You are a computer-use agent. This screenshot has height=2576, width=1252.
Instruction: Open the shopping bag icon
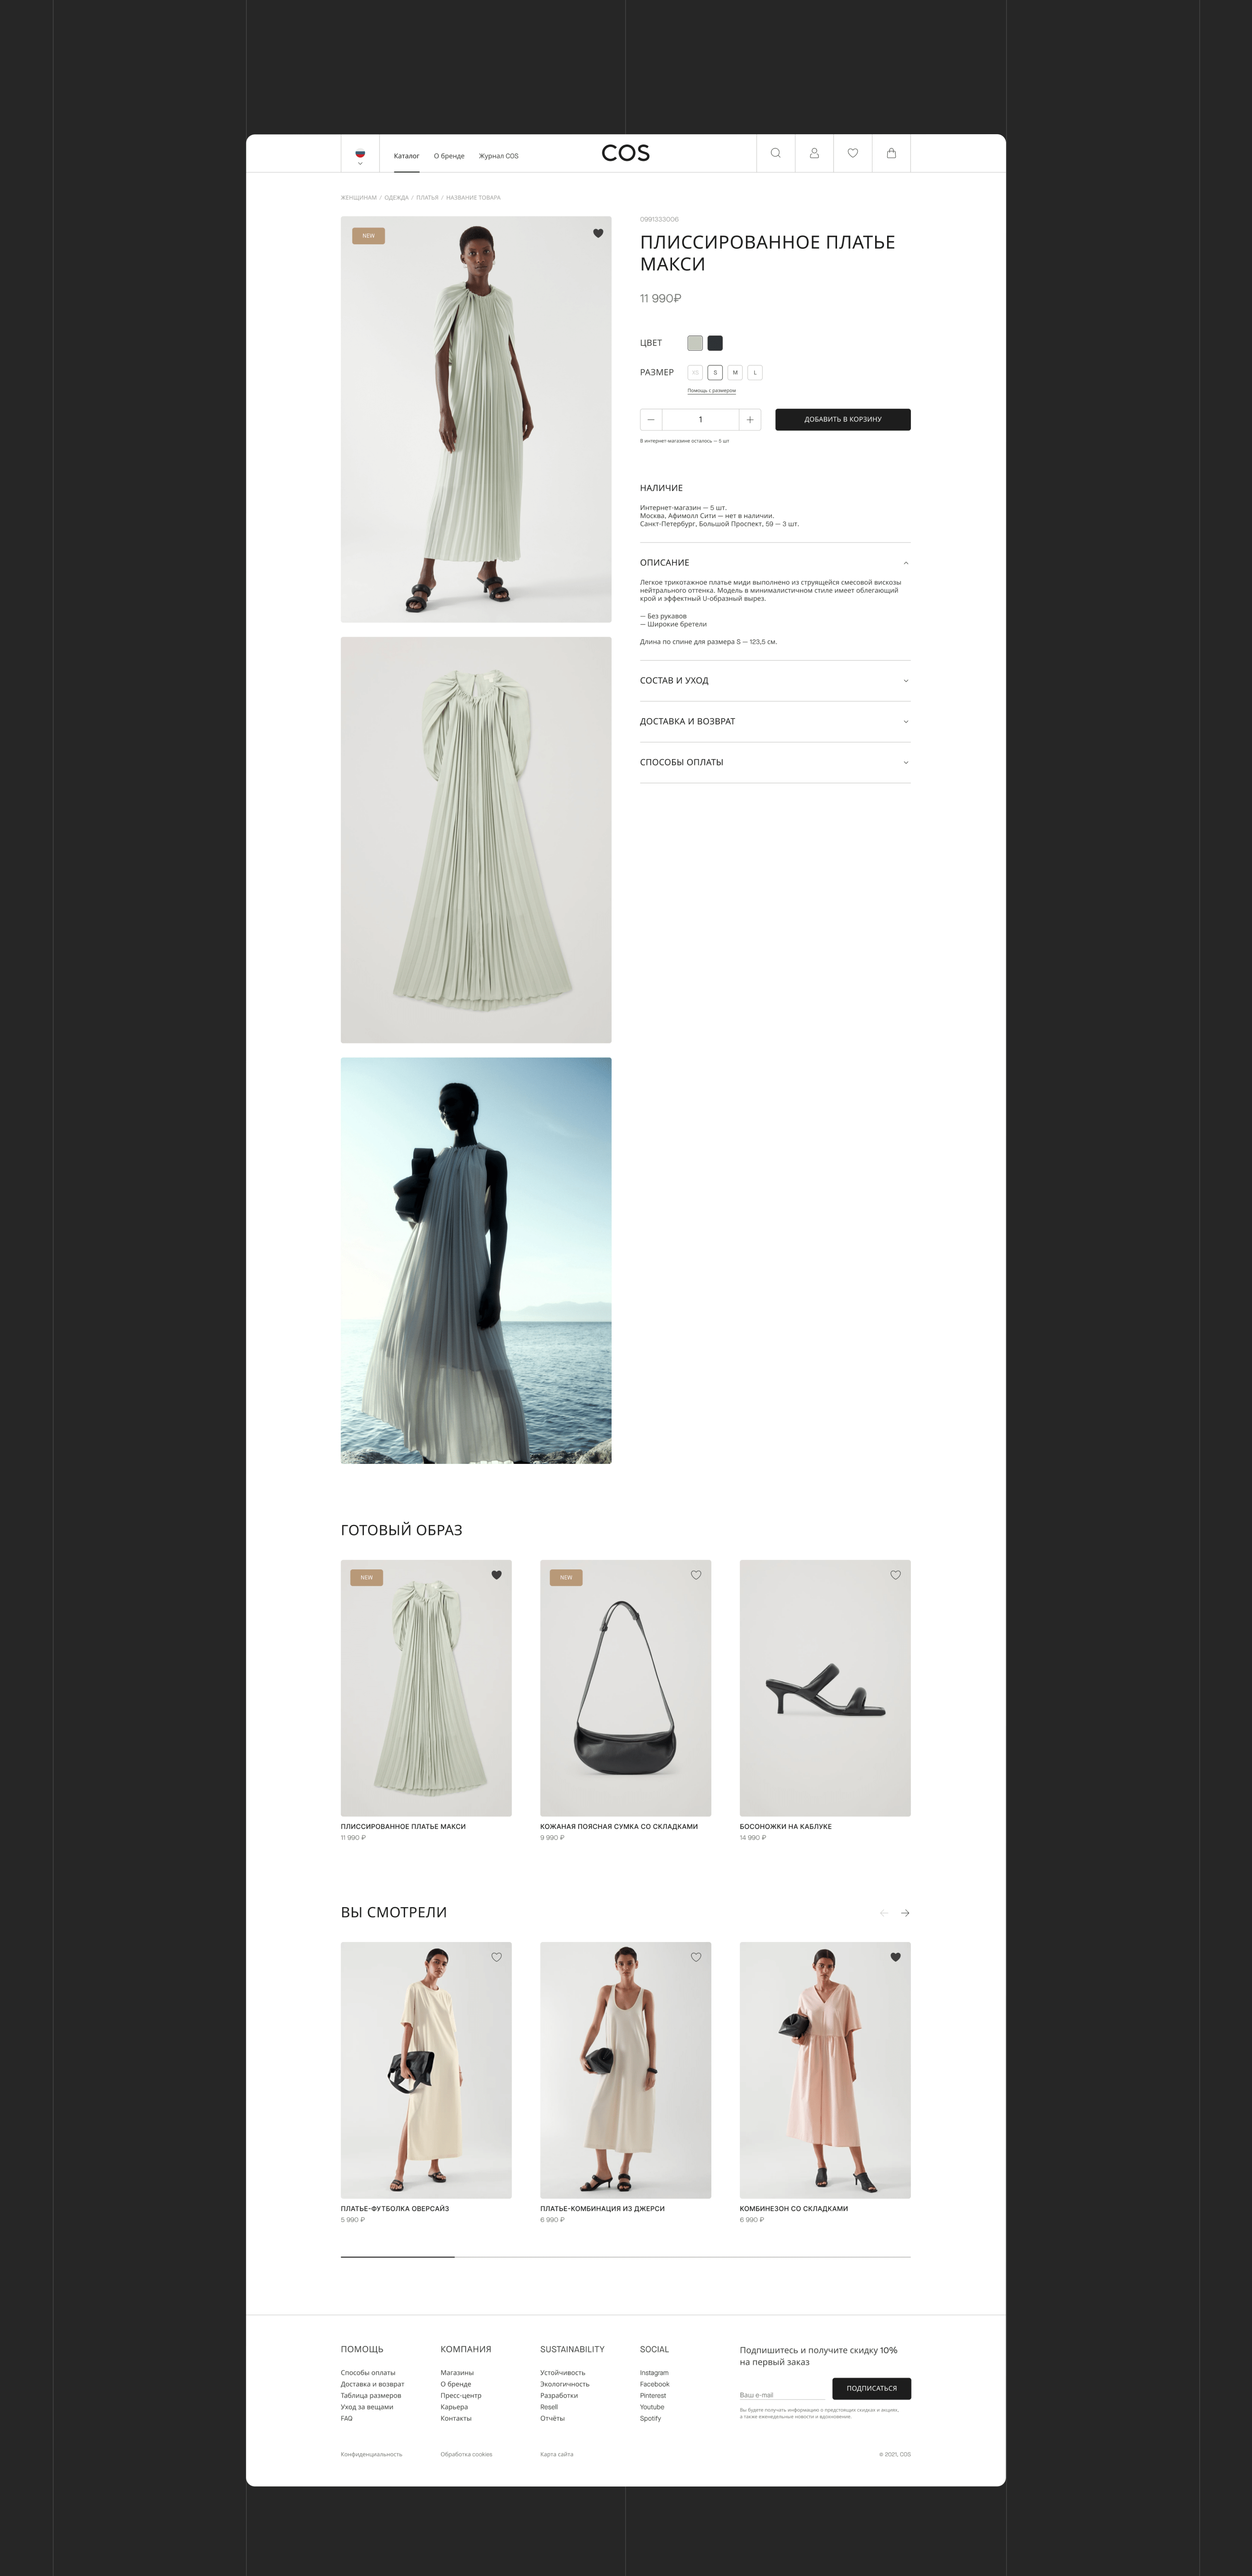click(x=890, y=153)
